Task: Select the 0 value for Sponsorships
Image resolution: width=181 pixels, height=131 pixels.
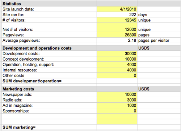Action: click(117, 111)
